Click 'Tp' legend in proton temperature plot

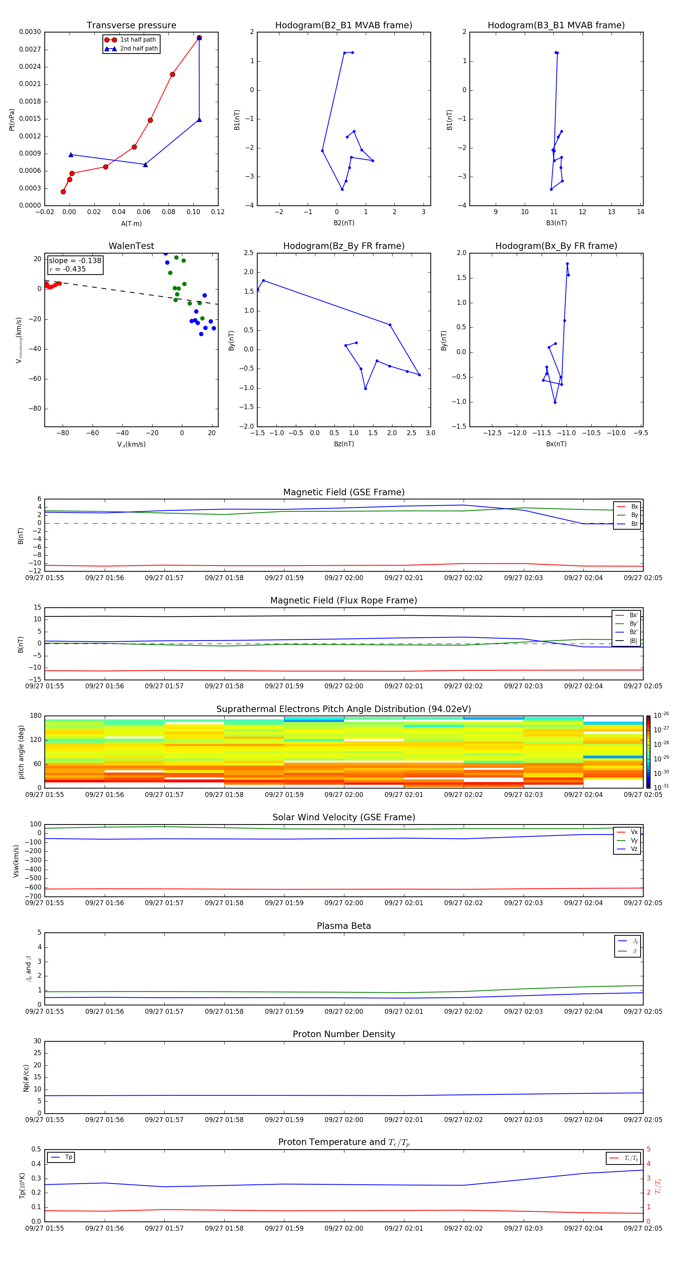pos(61,1157)
